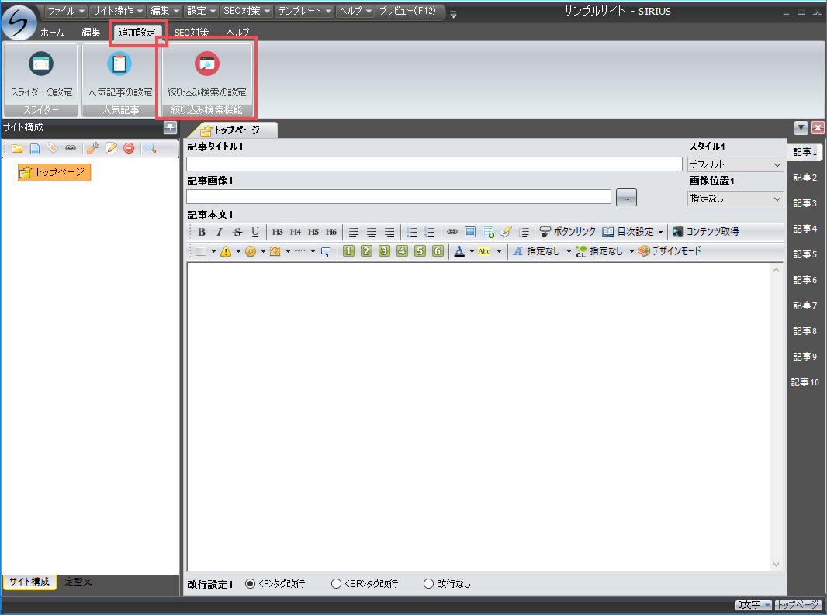The width and height of the screenshot is (827, 615).
Task: Click the green number 1 box icon
Action: click(x=348, y=251)
